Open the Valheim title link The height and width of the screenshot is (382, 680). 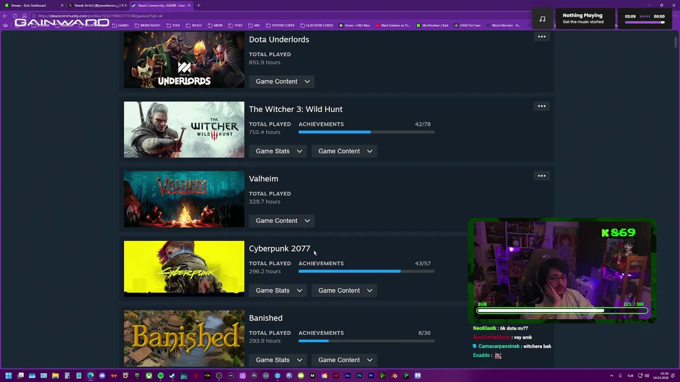[x=263, y=179]
